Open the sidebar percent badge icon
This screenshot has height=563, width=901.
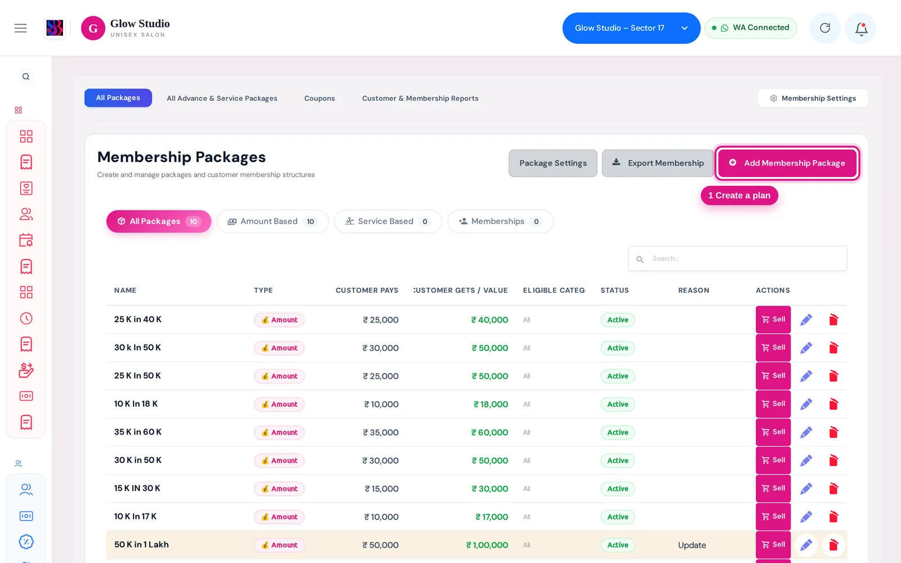pyautogui.click(x=26, y=542)
